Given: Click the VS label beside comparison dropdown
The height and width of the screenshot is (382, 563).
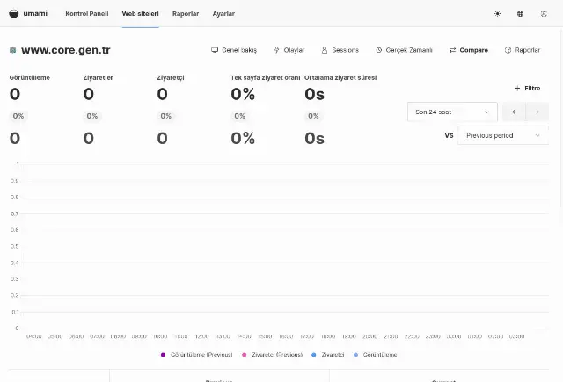Looking at the screenshot, I should point(450,135).
